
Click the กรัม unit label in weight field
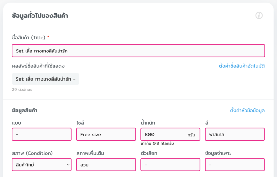click(191, 135)
